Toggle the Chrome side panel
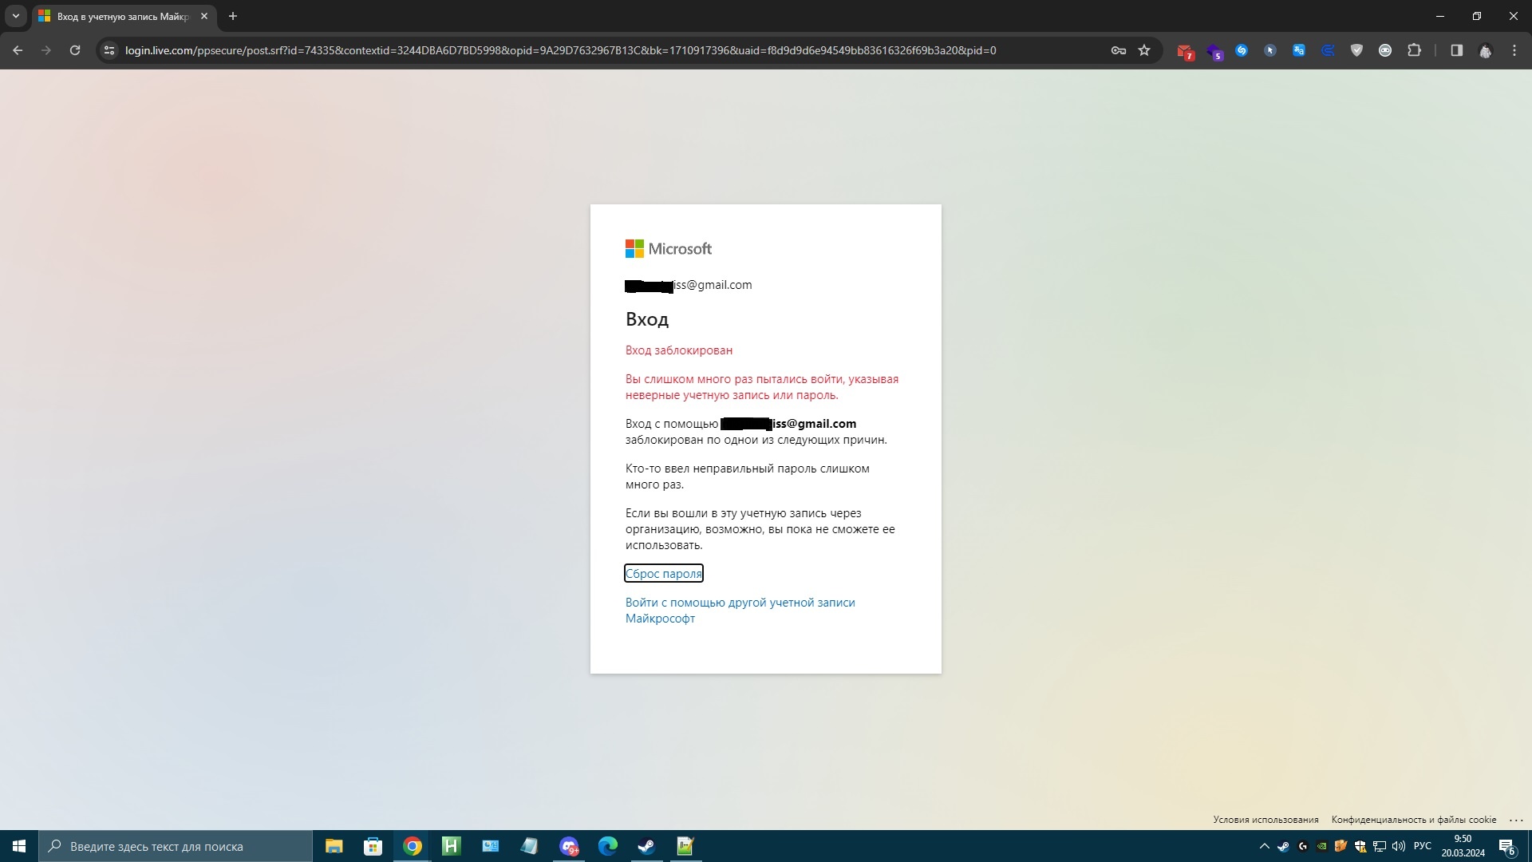This screenshot has width=1532, height=862. pyautogui.click(x=1456, y=50)
